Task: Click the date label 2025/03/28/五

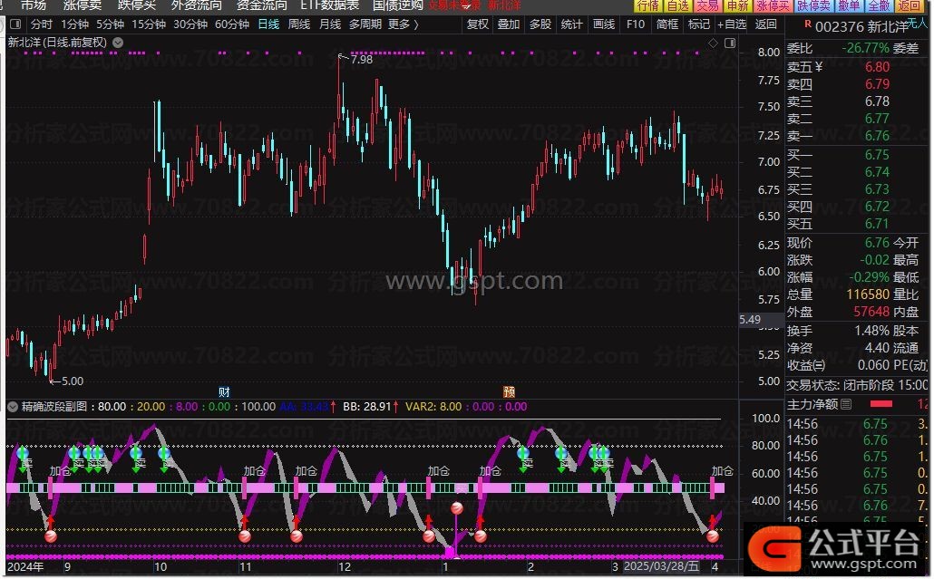Action: coord(661,566)
